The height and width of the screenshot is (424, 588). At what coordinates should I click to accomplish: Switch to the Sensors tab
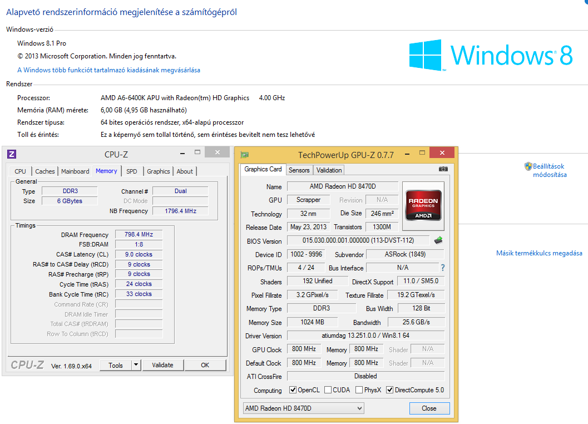click(x=299, y=170)
